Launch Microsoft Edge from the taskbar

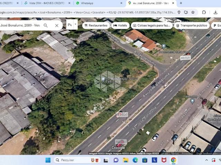point(135,160)
